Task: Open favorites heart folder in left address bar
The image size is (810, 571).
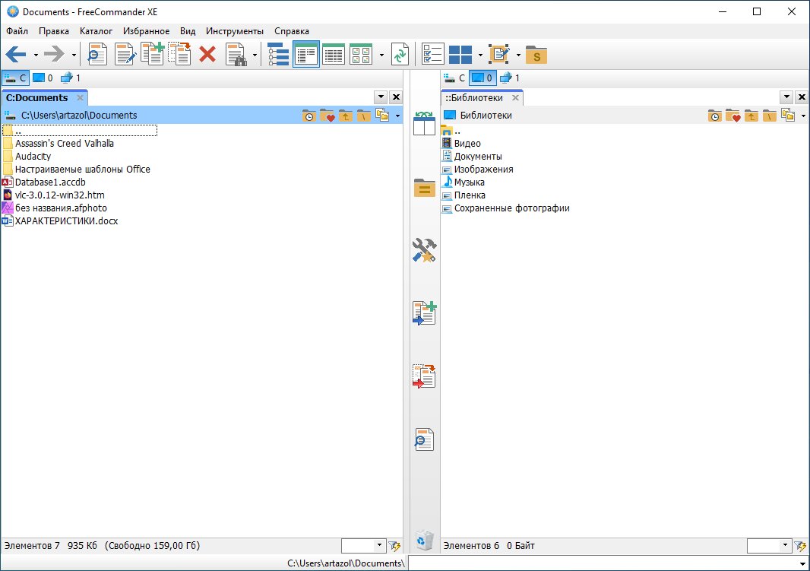Action: coord(327,116)
